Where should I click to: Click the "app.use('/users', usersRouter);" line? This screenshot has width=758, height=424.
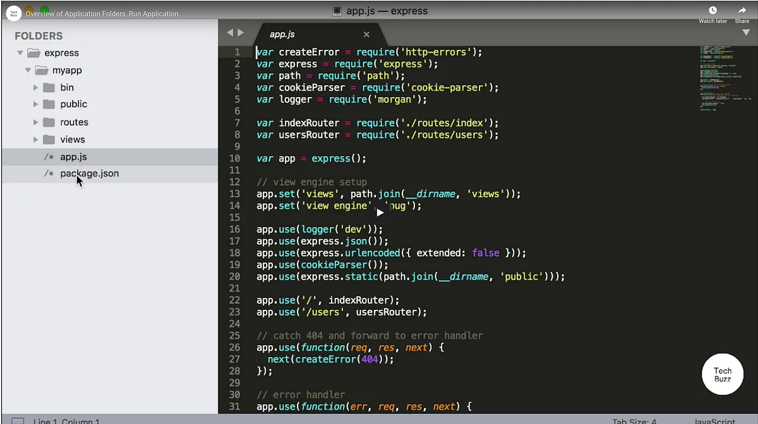coord(342,312)
